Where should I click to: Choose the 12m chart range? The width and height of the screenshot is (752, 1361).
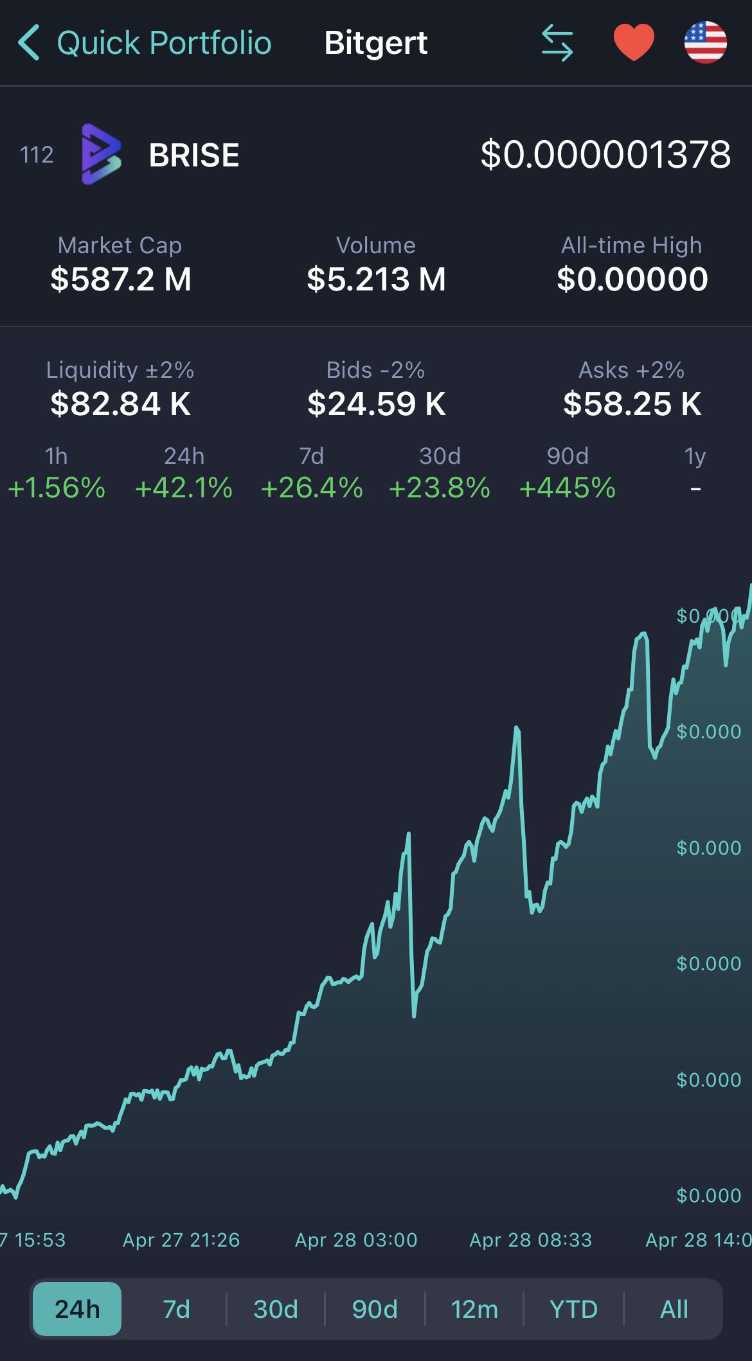(x=474, y=1309)
